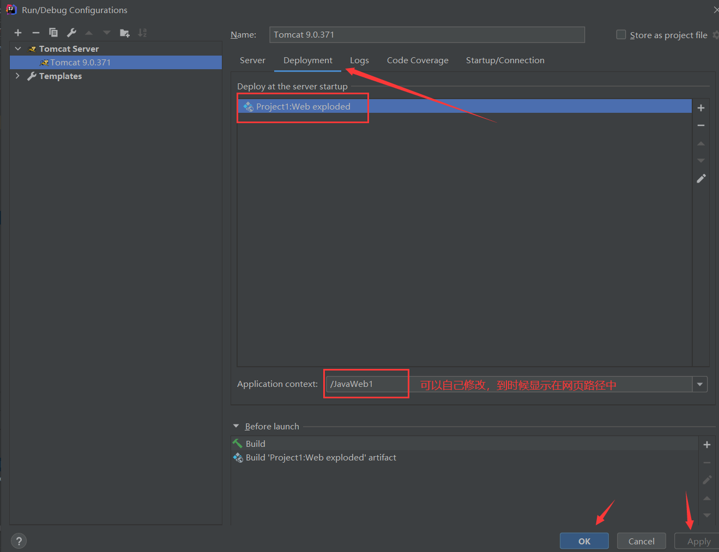Viewport: 719px width, 552px height.
Task: Open the Store as project file gear settings
Action: [x=716, y=35]
